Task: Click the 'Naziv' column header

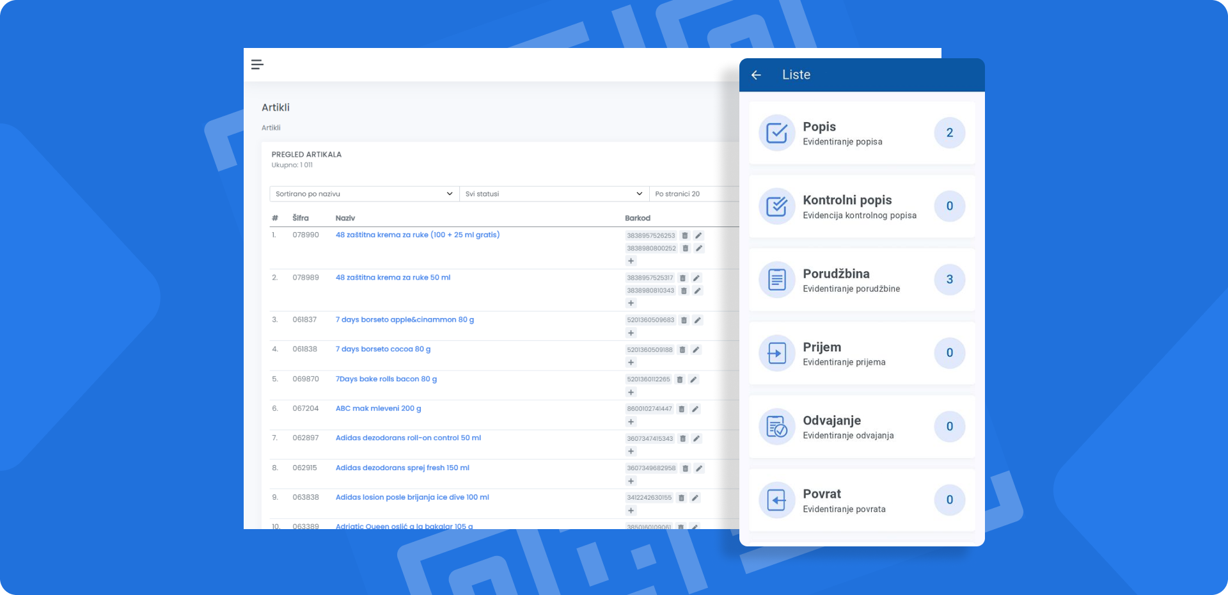Action: pos(345,218)
